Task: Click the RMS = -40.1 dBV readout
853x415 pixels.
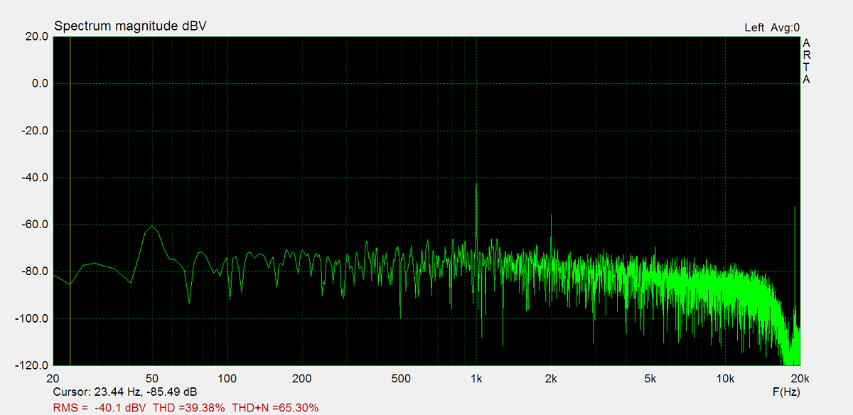Action: point(100,408)
